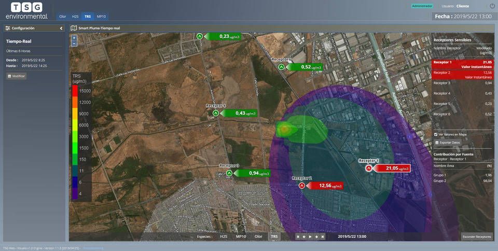Select Olor in bottom Especies bar
Screen dimensions: 498x251
pos(258,236)
